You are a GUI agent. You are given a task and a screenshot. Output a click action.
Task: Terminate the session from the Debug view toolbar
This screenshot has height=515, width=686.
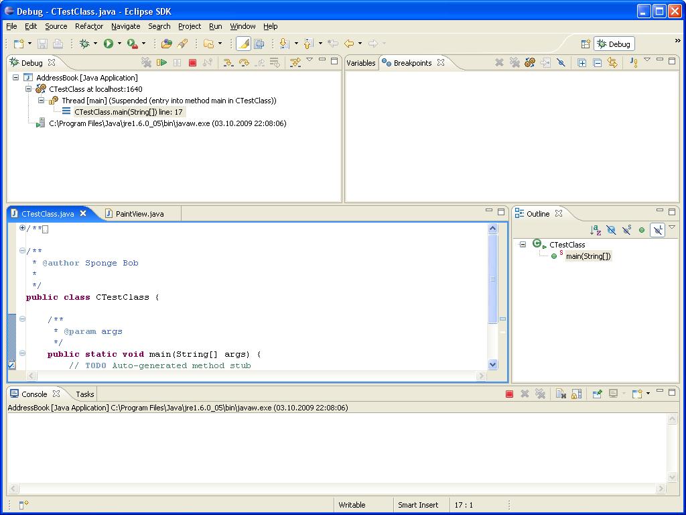tap(192, 62)
